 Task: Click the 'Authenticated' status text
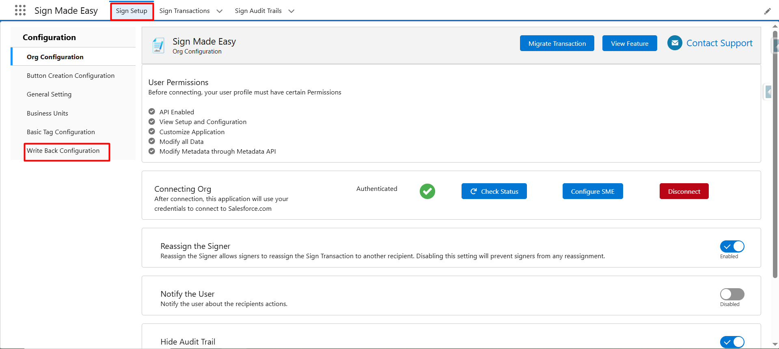(377, 188)
